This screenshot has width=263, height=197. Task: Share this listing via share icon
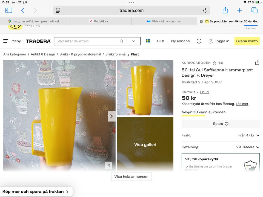point(257,63)
